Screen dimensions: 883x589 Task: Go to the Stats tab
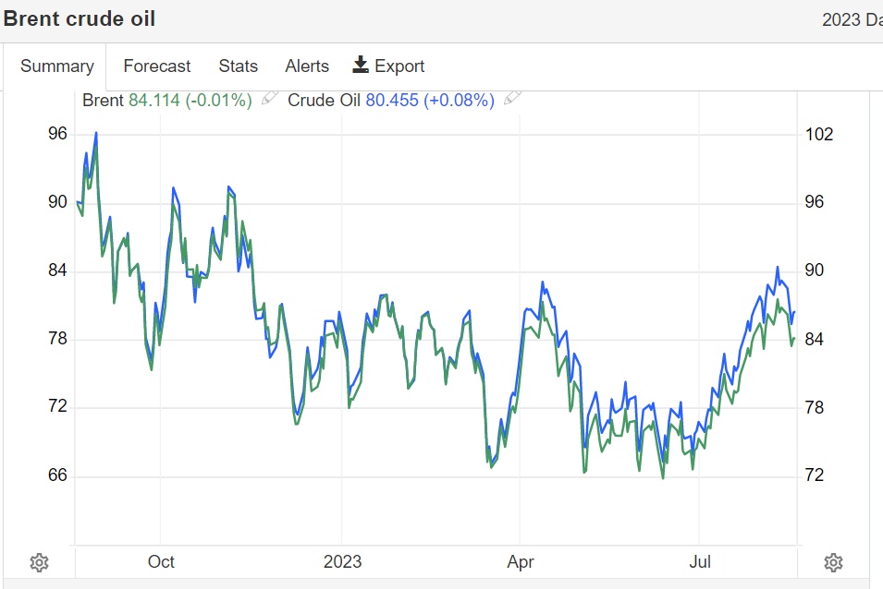pos(238,66)
